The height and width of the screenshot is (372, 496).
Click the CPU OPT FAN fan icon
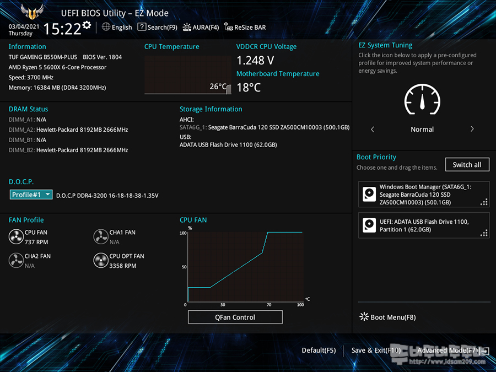pos(101,261)
